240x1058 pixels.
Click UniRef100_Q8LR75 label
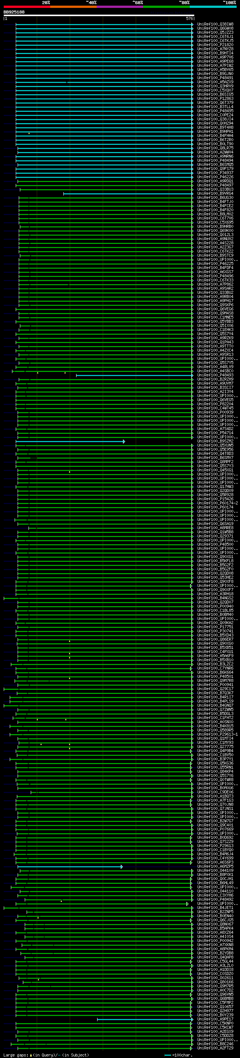pos(215,148)
